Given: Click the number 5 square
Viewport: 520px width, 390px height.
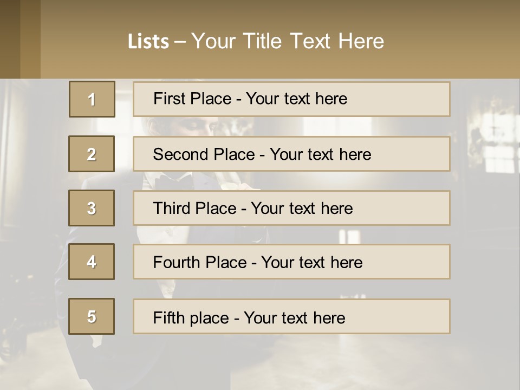Looking at the screenshot, I should click(92, 316).
